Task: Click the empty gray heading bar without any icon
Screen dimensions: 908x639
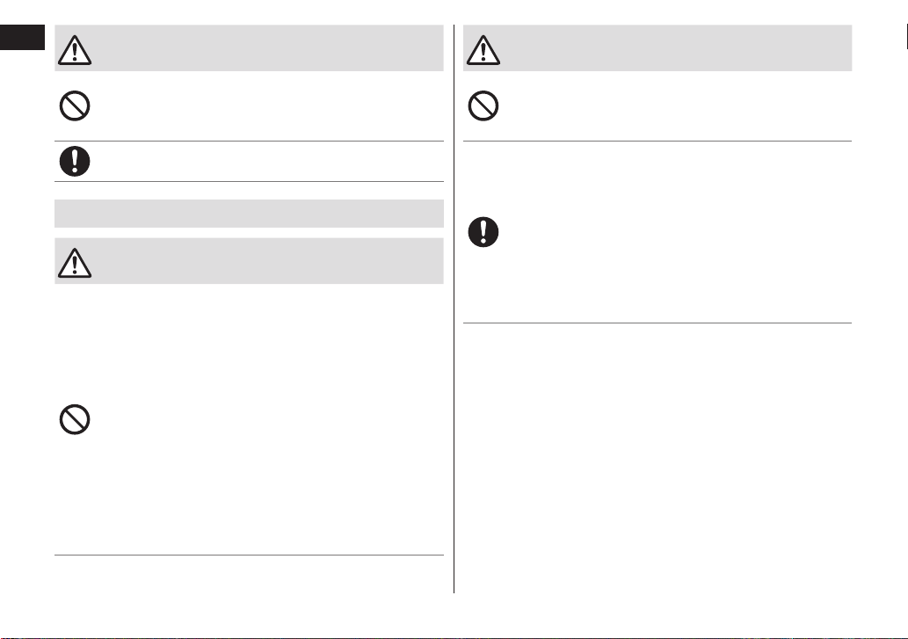Action: pos(249,214)
